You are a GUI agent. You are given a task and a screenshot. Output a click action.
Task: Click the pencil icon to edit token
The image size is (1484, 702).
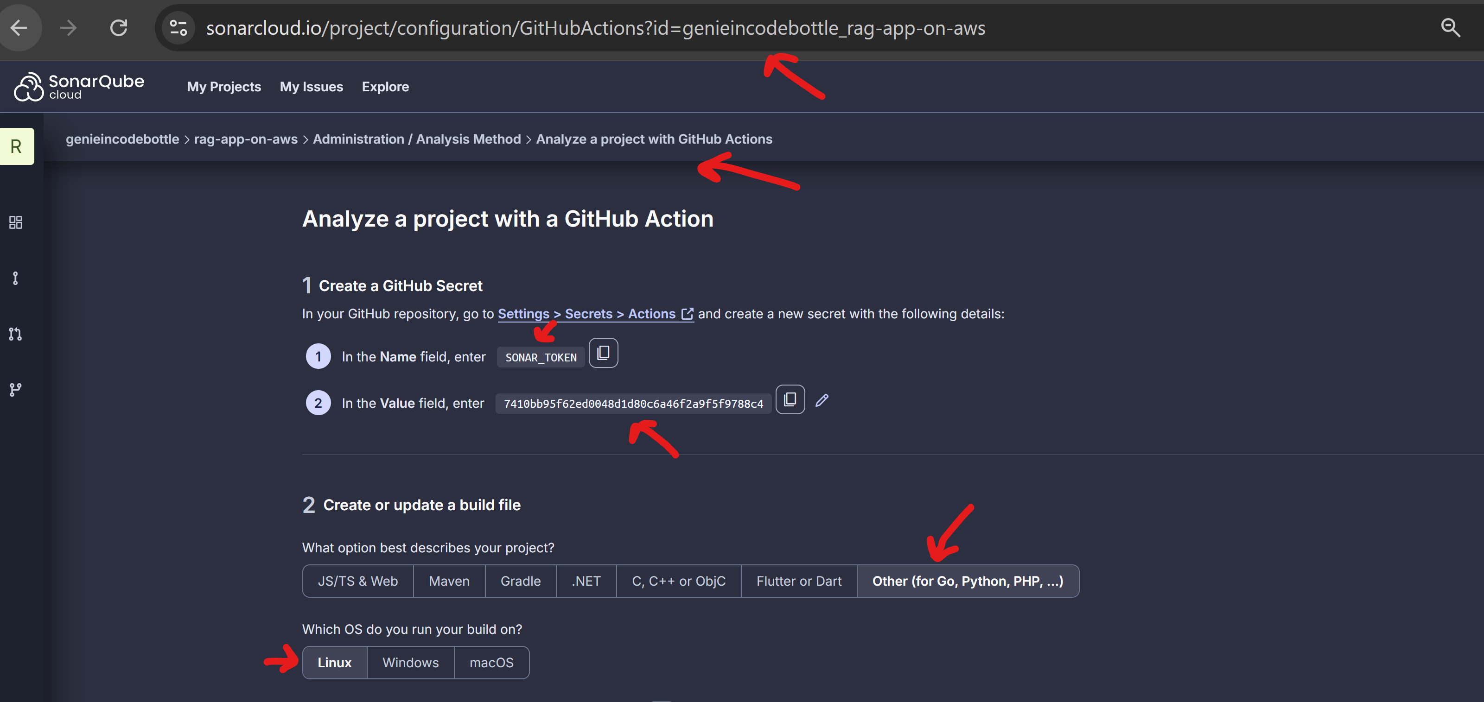(822, 400)
